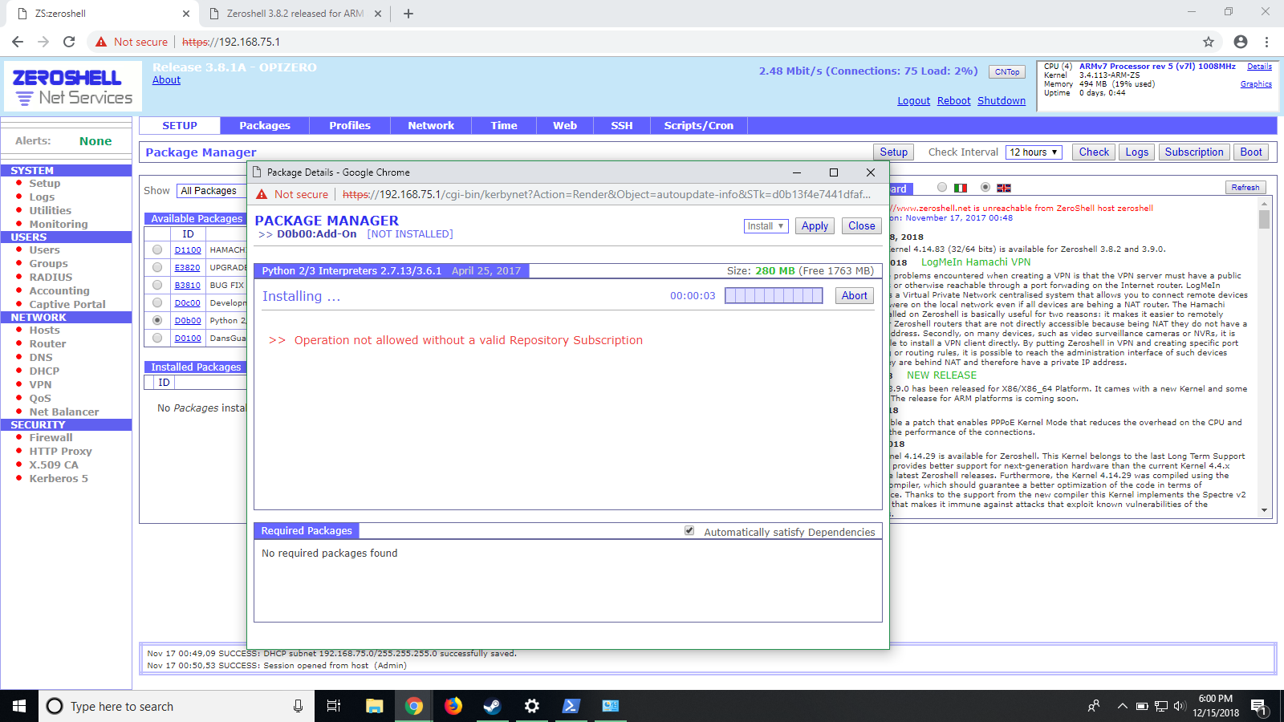The image size is (1284, 722).
Task: Open the D0b00 package ID link
Action: point(188,321)
